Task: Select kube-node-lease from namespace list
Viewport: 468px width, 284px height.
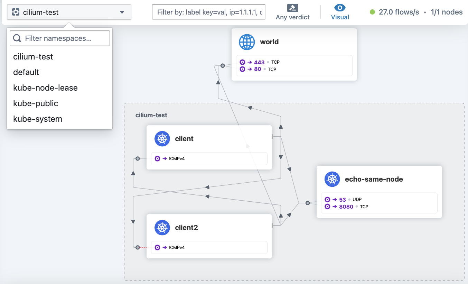Action: click(45, 88)
